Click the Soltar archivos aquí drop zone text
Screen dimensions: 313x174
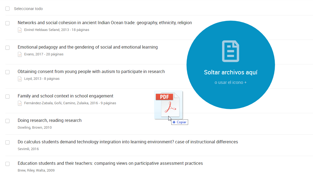coord(230,72)
